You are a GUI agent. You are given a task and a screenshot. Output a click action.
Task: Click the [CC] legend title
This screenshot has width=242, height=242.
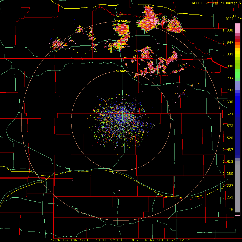tap(230, 19)
